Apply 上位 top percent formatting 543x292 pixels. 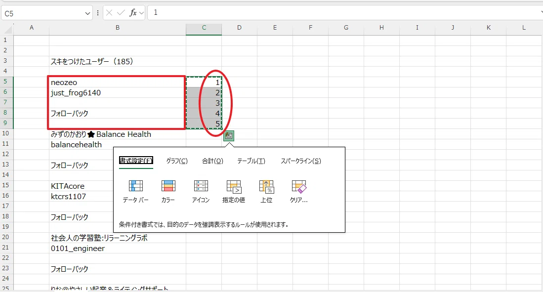[x=266, y=191]
